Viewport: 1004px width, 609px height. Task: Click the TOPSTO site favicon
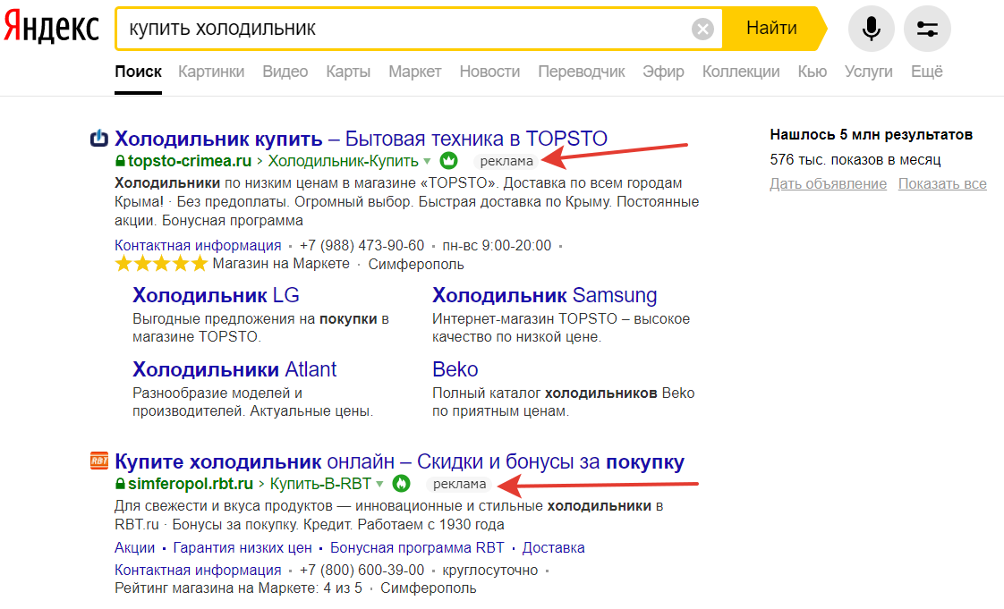tap(99, 138)
